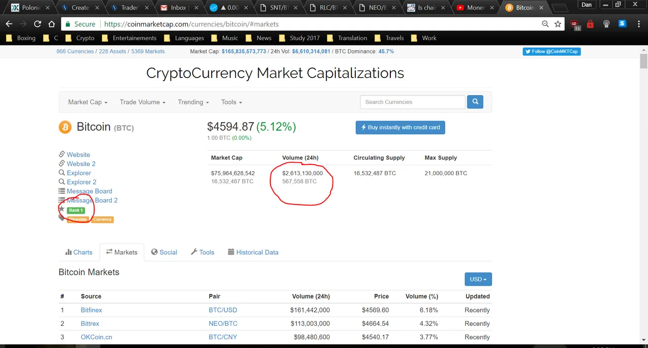Close the Inbox Gmail tab
648x348 pixels.
pyautogui.click(x=196, y=8)
